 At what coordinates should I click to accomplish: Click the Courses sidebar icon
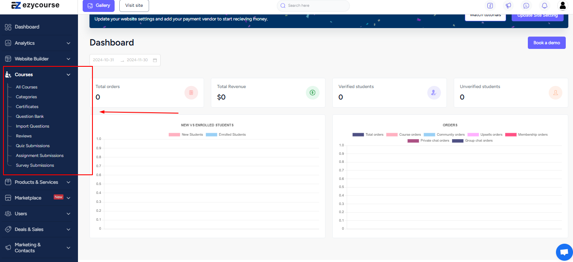tap(8, 74)
